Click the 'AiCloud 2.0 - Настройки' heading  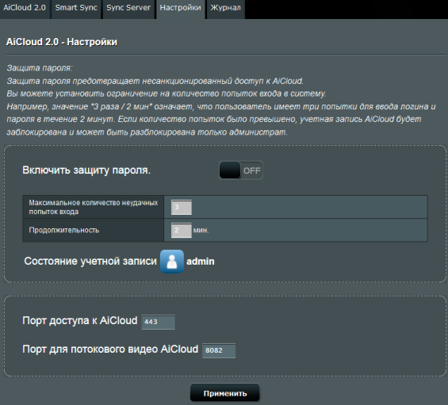pyautogui.click(x=62, y=42)
